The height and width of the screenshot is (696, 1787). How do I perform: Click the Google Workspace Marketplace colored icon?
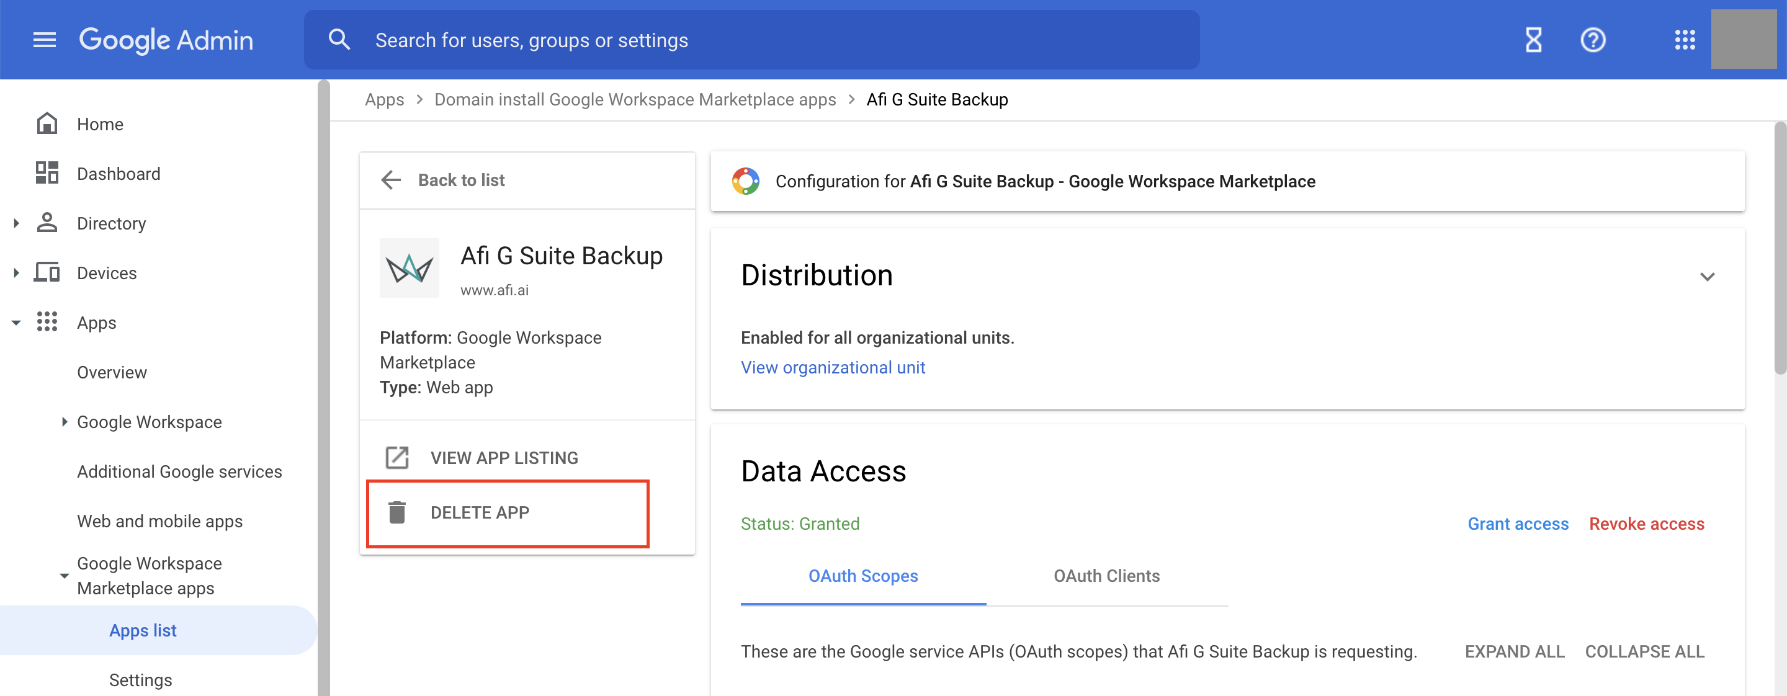(746, 181)
